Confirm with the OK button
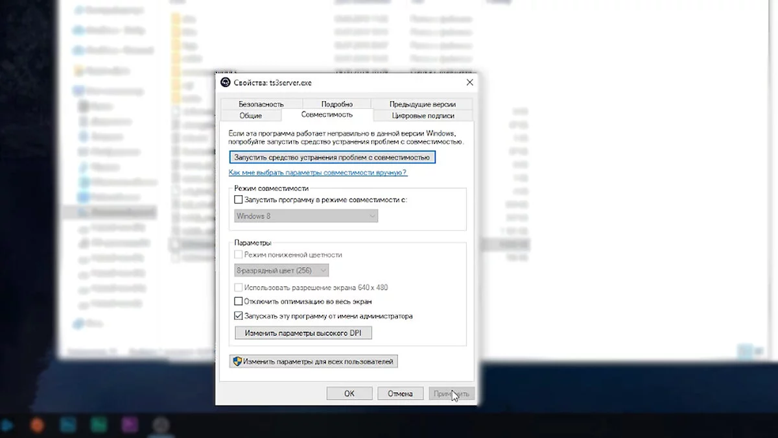This screenshot has height=438, width=778. (349, 393)
